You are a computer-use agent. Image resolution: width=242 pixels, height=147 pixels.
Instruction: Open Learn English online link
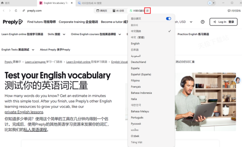point(22,34)
